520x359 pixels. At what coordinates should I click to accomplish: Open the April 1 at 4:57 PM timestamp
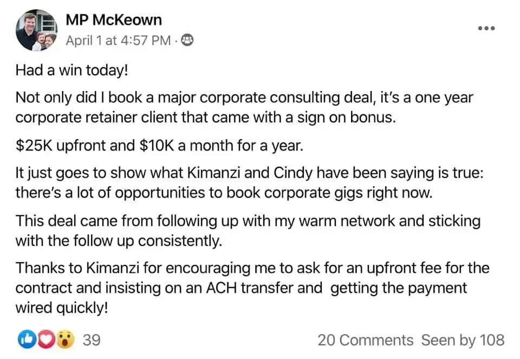(118, 41)
